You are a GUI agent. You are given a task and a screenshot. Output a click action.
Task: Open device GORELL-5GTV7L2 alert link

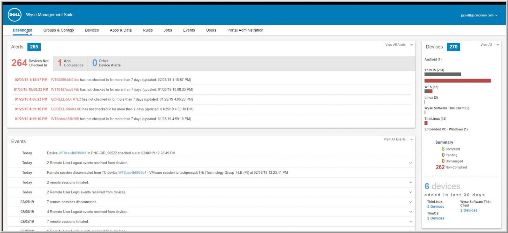tap(66, 99)
